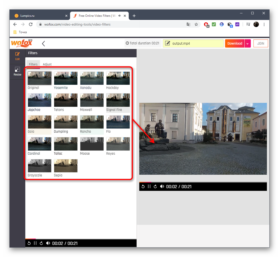Open Google Translate icon in address bar
279x257 pixels.
pos(189,24)
